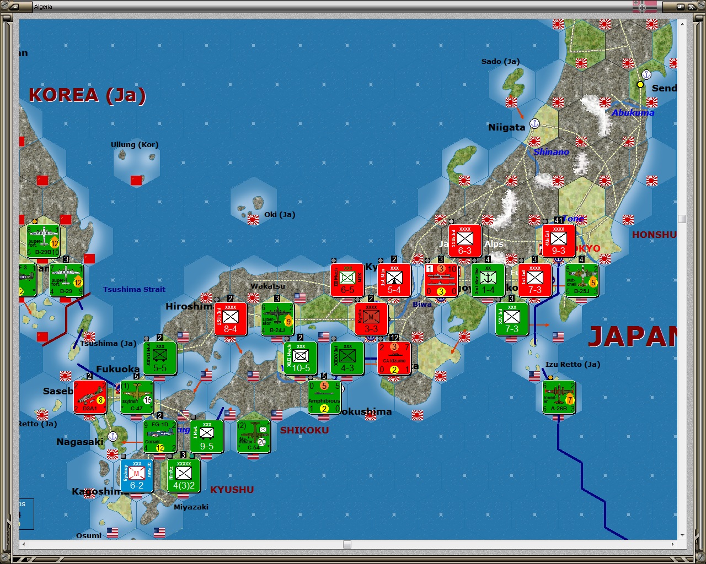The width and height of the screenshot is (706, 564).
Task: Click the KOREA (Ja) map label
Action: [88, 95]
